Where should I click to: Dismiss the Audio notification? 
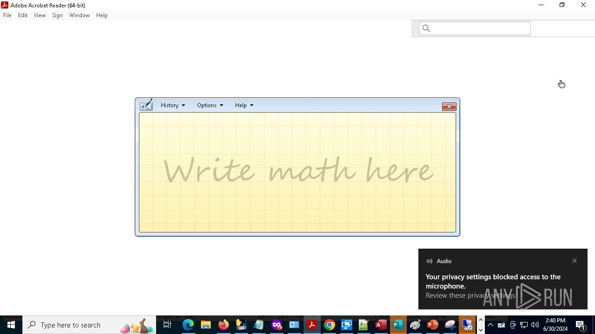click(x=575, y=261)
